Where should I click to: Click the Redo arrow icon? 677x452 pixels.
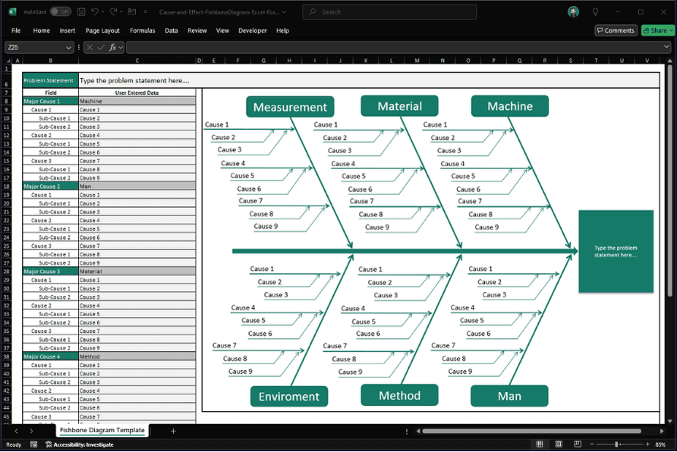click(113, 12)
